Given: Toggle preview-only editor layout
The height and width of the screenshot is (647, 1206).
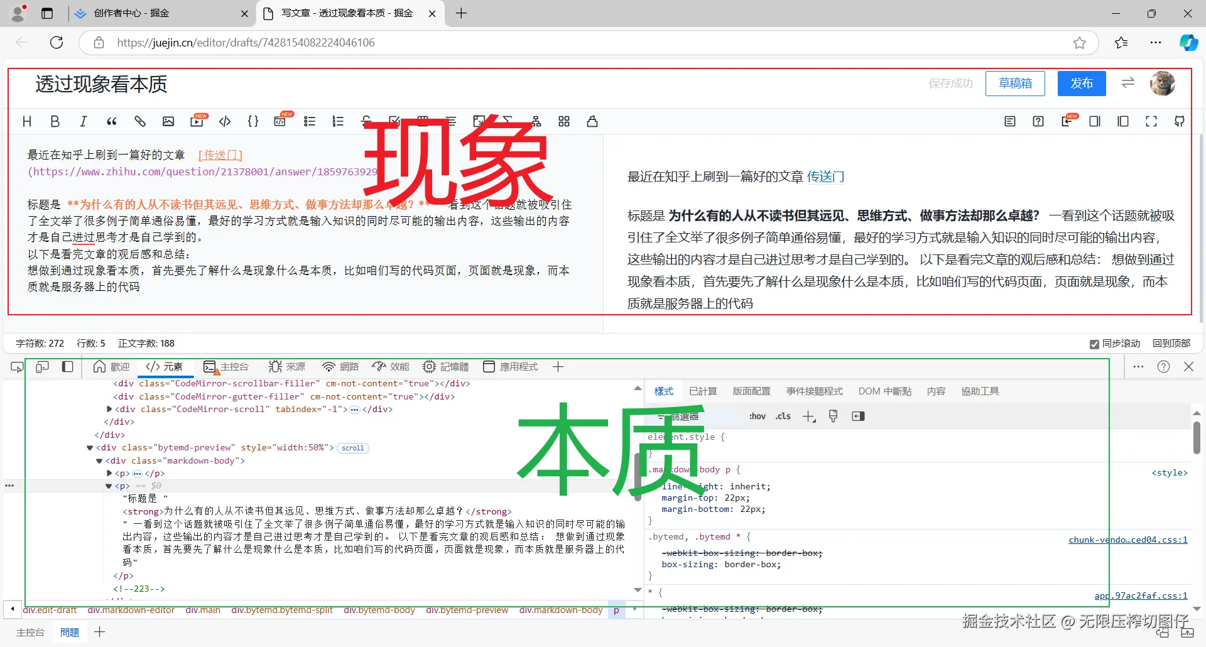Looking at the screenshot, I should [x=1123, y=121].
